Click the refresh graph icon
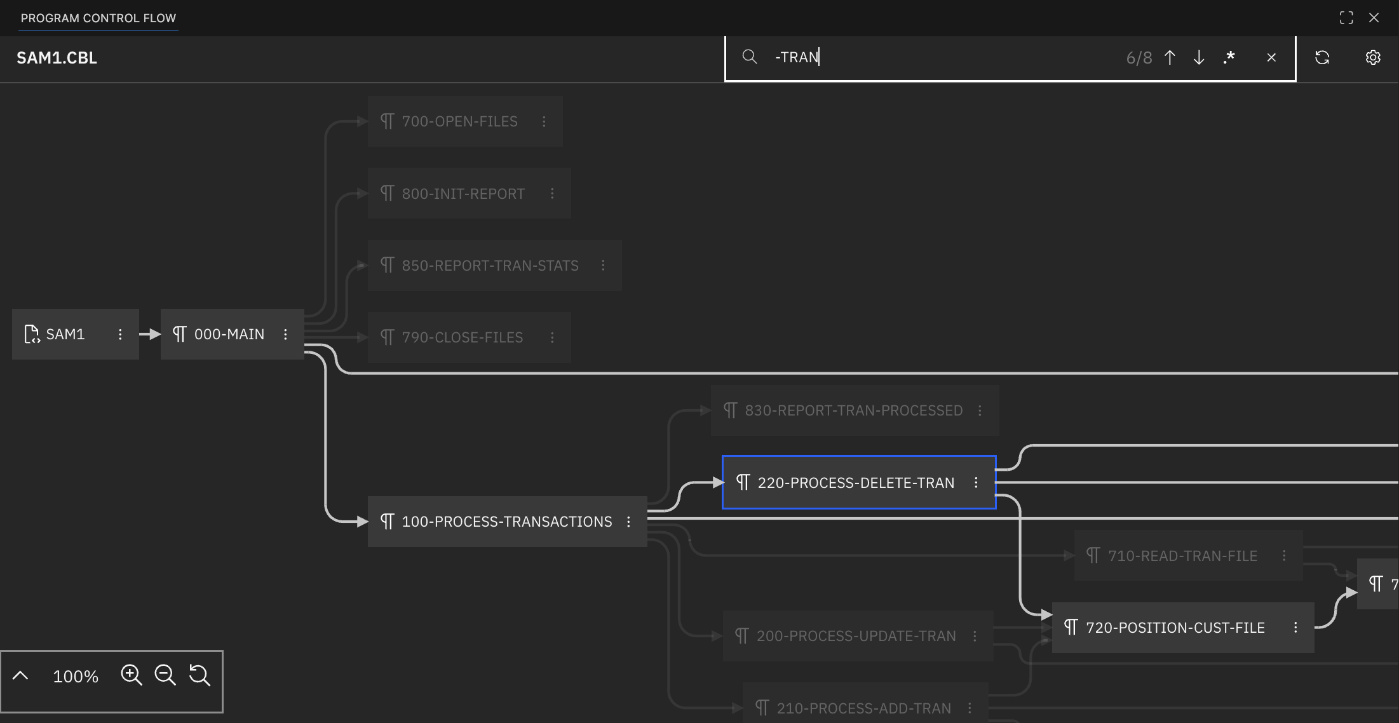The height and width of the screenshot is (723, 1399). [x=1323, y=57]
